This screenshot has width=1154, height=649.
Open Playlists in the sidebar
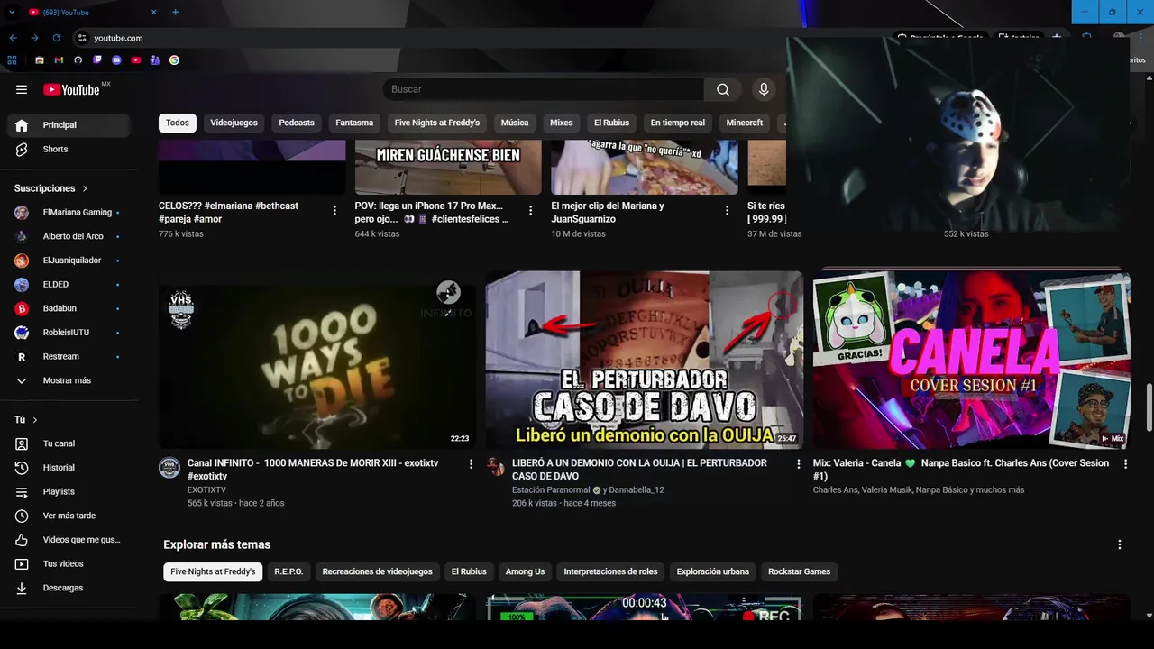pos(69,491)
